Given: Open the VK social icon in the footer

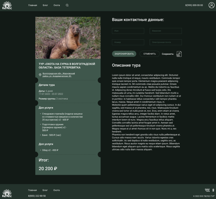Looking at the screenshot, I should (x=207, y=190).
